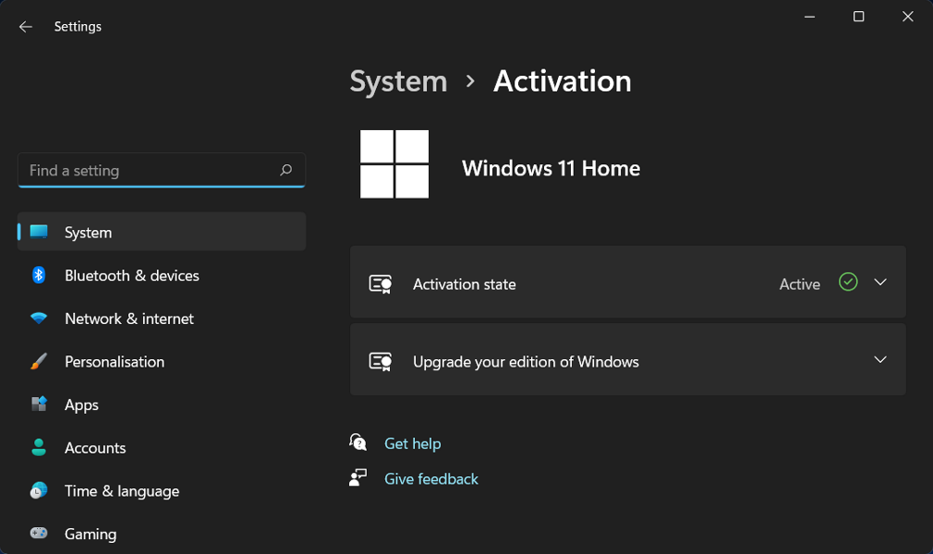Click Give feedback
The height and width of the screenshot is (554, 933).
(x=430, y=478)
